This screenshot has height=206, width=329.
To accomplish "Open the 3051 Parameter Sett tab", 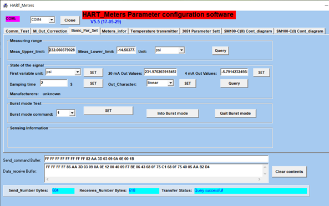I will [x=201, y=31].
